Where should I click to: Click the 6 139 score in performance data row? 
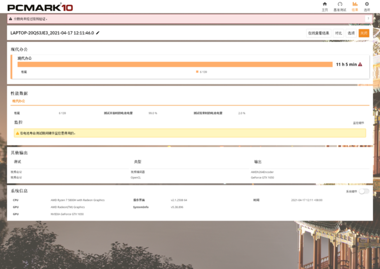(x=62, y=113)
